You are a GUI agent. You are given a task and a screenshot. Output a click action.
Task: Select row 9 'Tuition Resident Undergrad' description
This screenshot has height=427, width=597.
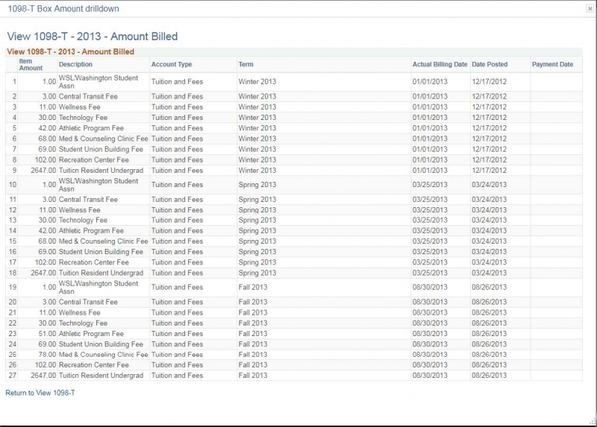point(101,171)
